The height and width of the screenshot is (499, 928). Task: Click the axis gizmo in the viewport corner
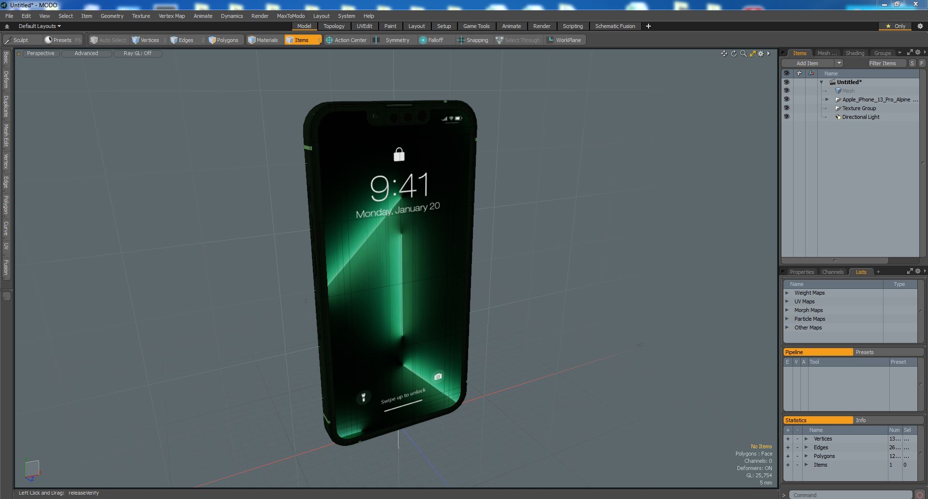32,470
